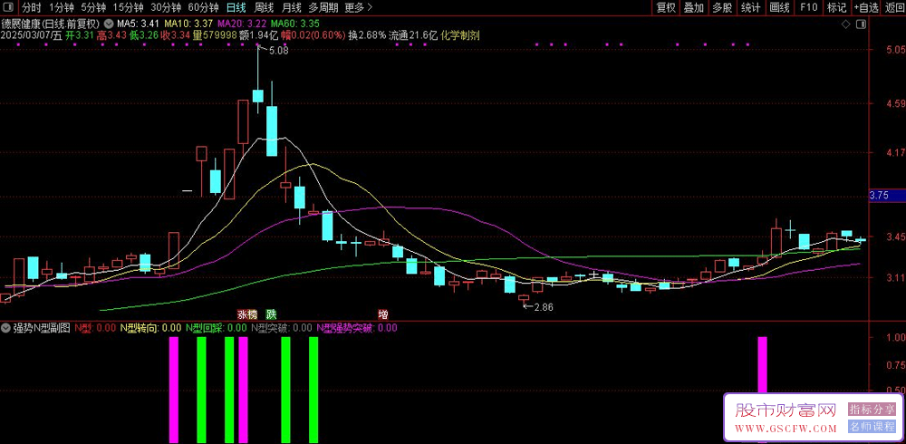Select the 60分钟 period tab
Viewport: 906px width, 444px height.
pyautogui.click(x=203, y=7)
